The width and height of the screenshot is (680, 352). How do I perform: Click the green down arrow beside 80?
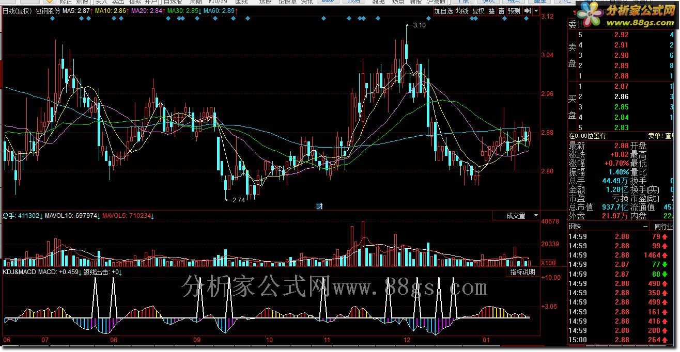coord(666,274)
